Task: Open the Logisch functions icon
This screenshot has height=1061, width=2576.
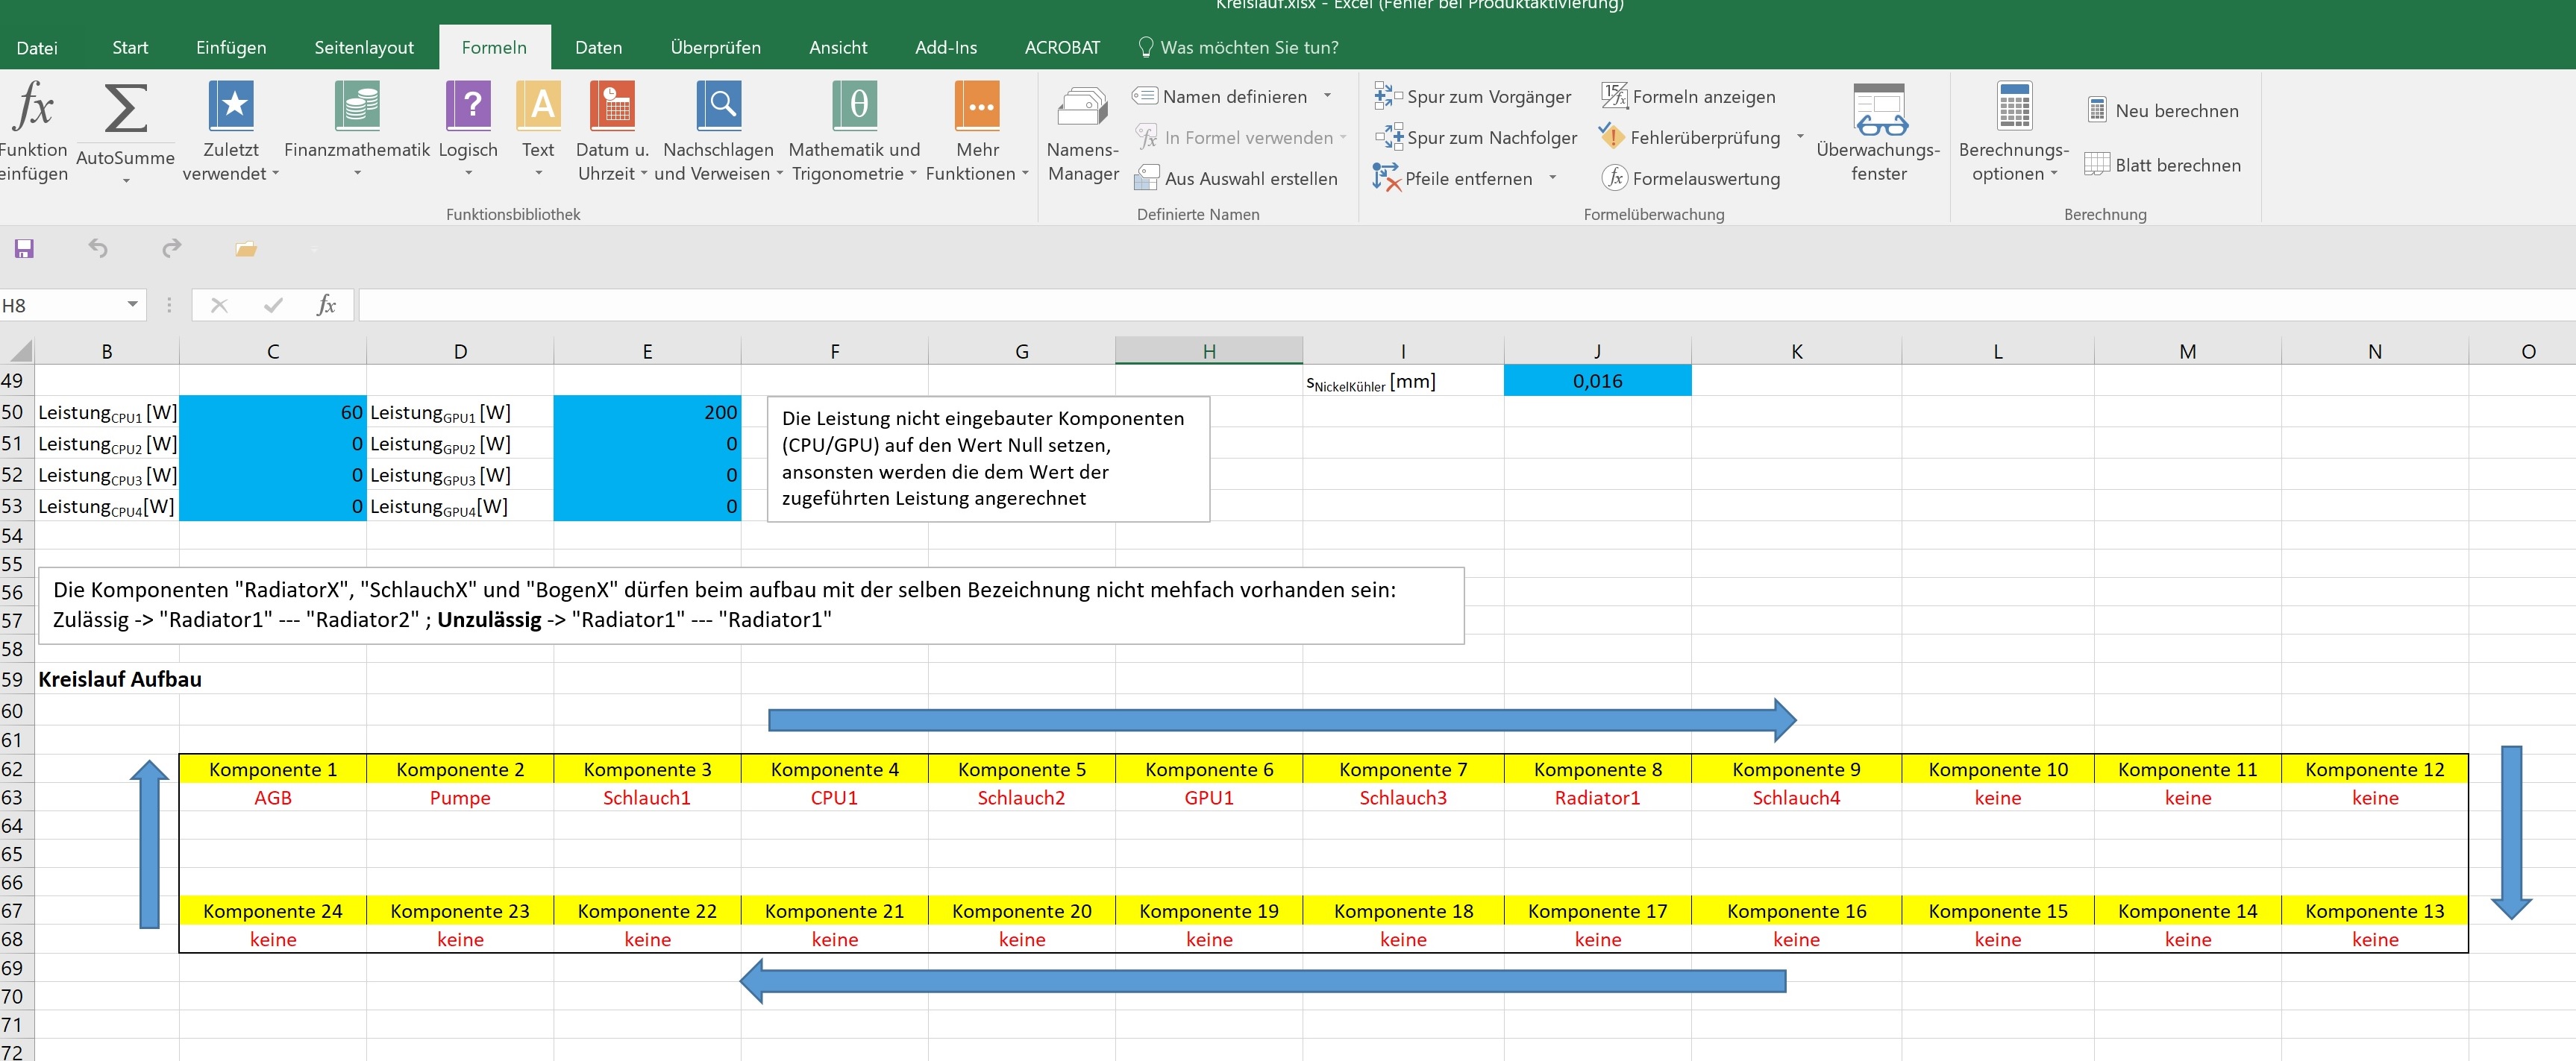Action: coord(468,106)
